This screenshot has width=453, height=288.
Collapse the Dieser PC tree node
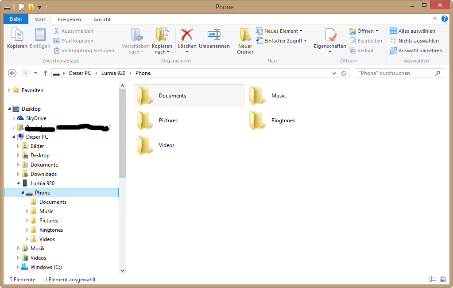(14, 137)
